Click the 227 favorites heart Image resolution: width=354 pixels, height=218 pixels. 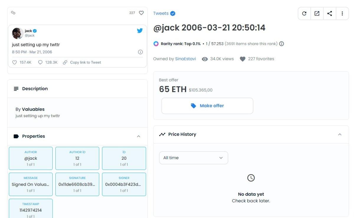tap(242, 59)
